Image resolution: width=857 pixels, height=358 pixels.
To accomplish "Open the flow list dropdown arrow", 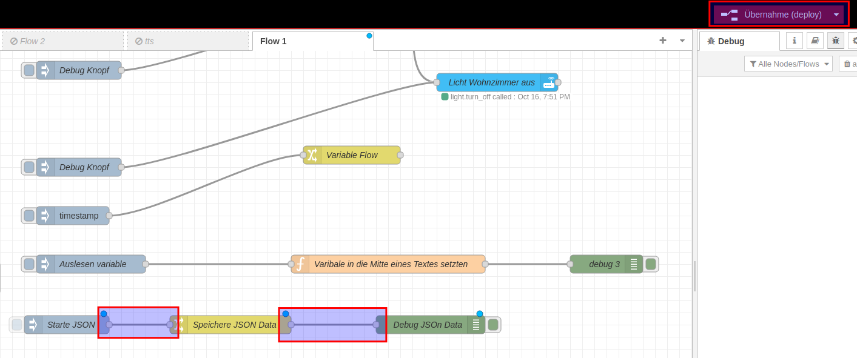I will pos(682,41).
